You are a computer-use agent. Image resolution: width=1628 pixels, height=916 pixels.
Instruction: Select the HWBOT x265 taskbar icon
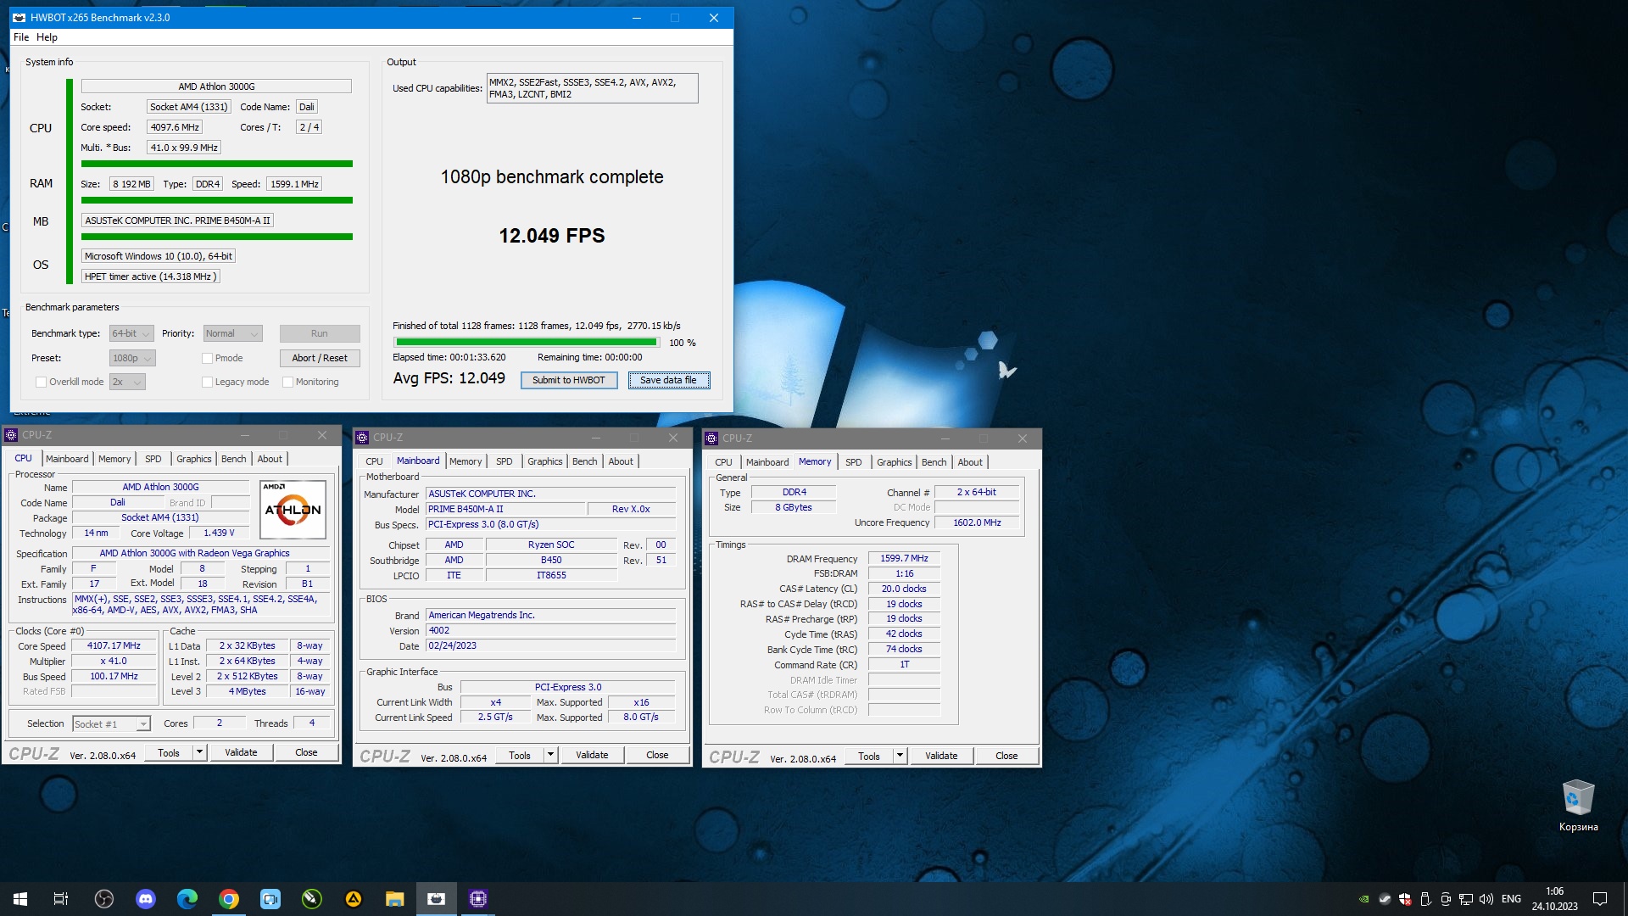click(x=437, y=899)
